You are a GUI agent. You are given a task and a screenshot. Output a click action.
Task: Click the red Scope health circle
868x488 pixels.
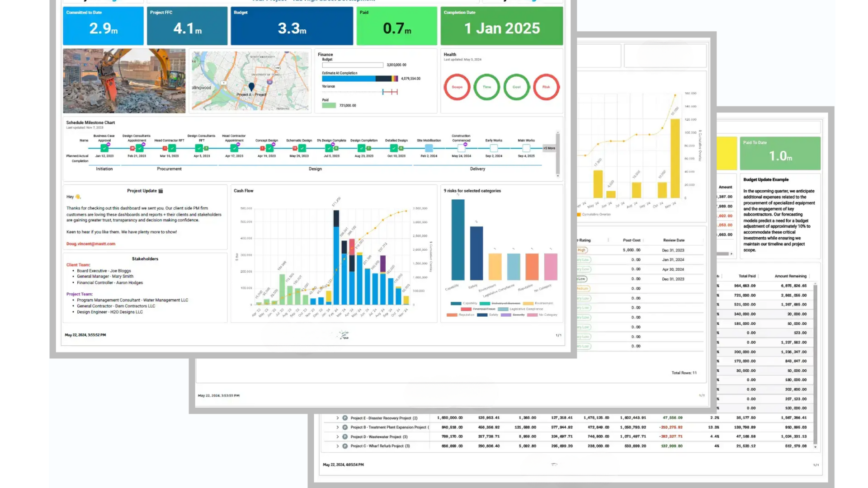(457, 87)
